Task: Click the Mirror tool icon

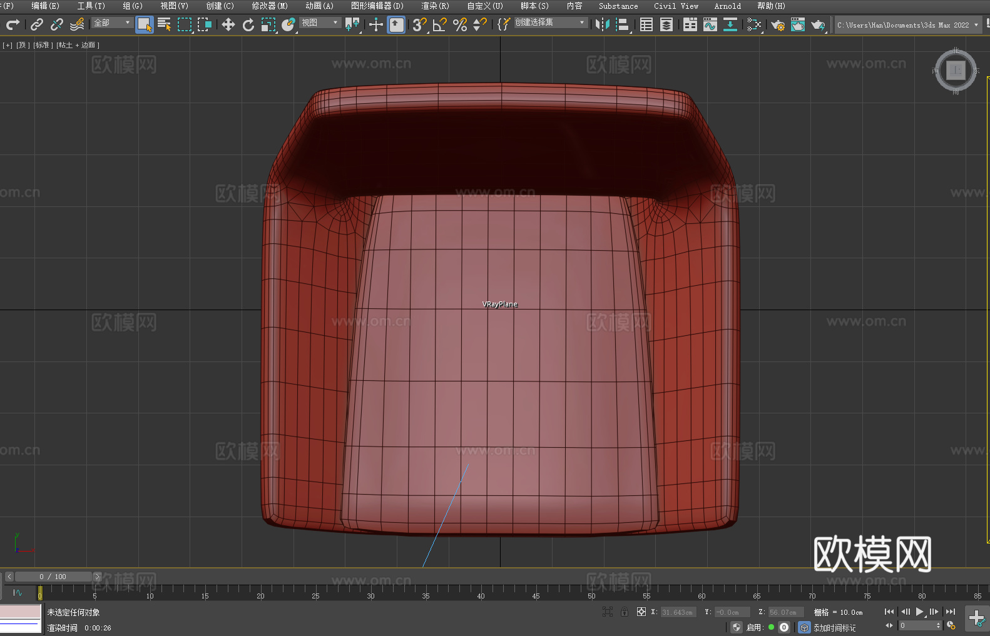Action: 603,24
